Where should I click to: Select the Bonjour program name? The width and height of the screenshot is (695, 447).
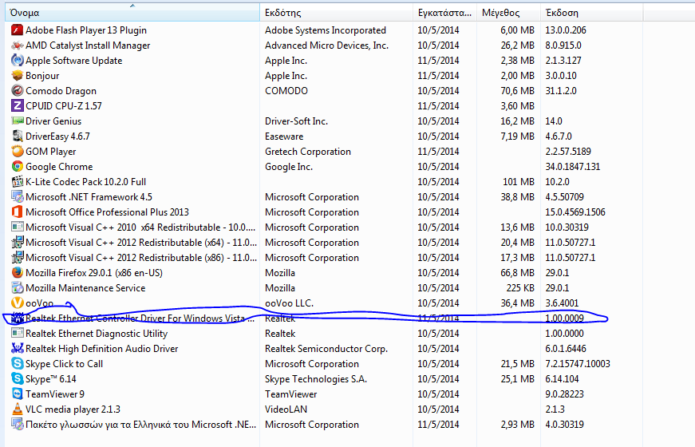tap(42, 75)
